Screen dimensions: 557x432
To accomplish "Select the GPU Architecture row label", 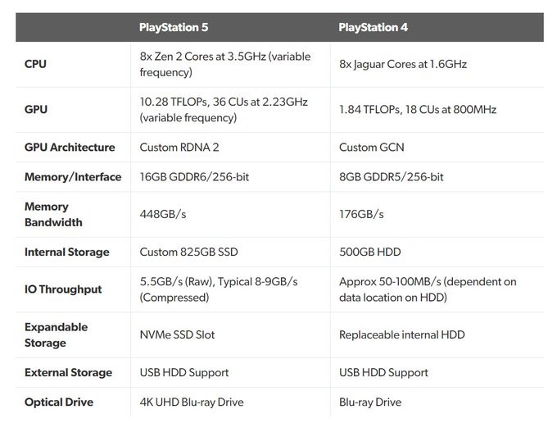I will (70, 148).
